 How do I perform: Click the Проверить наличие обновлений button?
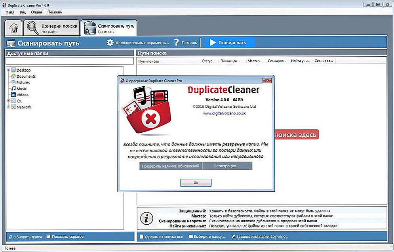click(x=171, y=166)
